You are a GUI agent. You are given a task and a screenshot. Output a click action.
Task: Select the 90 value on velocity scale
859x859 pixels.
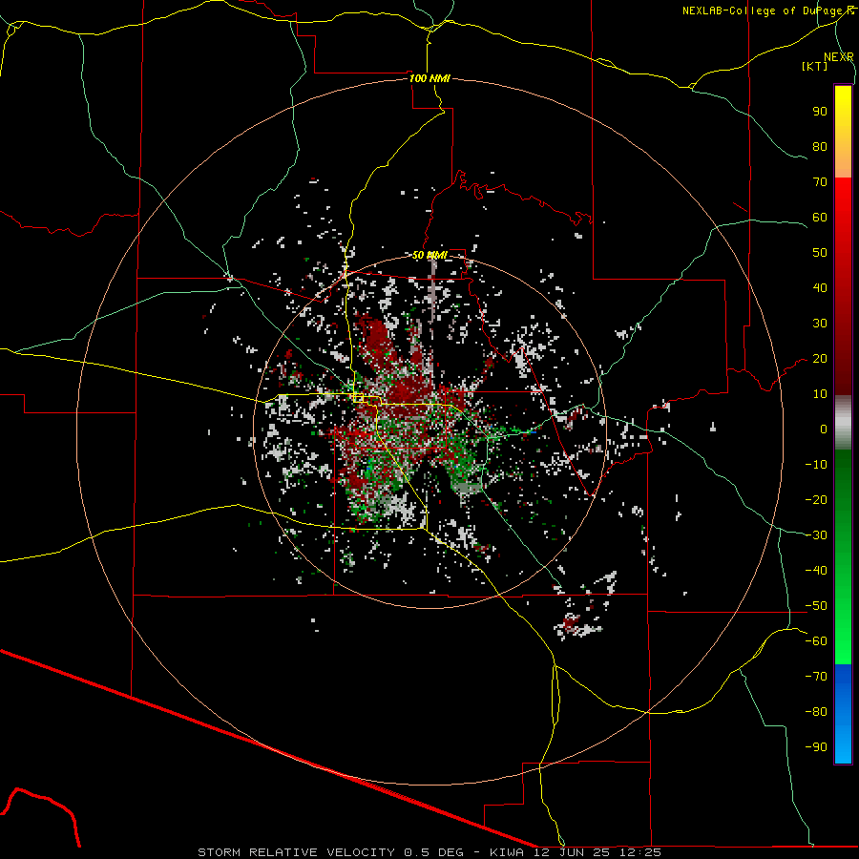point(820,112)
